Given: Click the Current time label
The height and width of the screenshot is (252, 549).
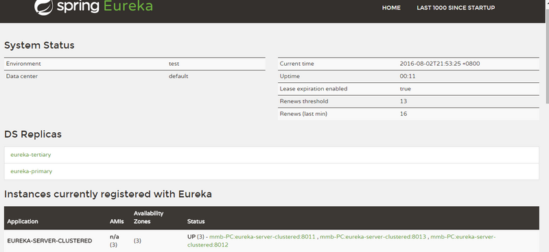Looking at the screenshot, I should point(296,64).
